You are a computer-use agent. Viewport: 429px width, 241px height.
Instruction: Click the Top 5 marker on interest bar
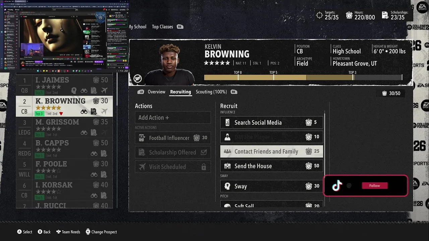point(273,73)
